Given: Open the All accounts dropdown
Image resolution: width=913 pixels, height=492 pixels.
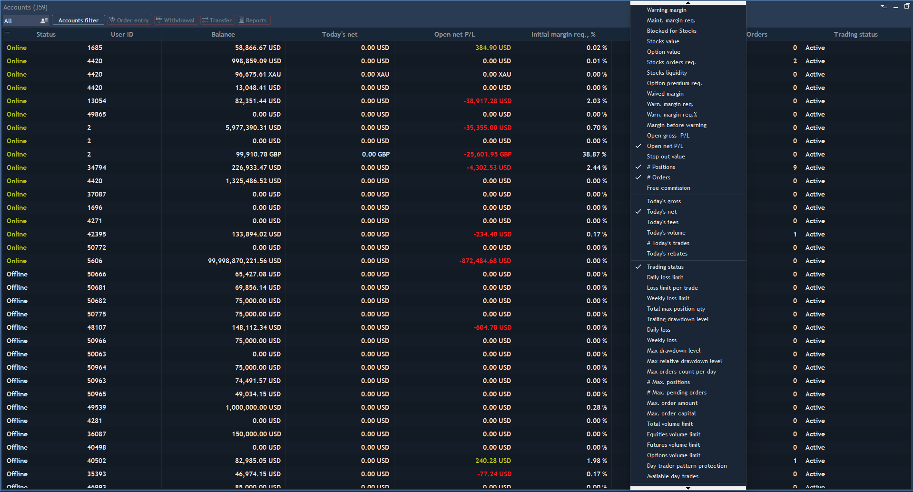Looking at the screenshot, I should click(21, 20).
